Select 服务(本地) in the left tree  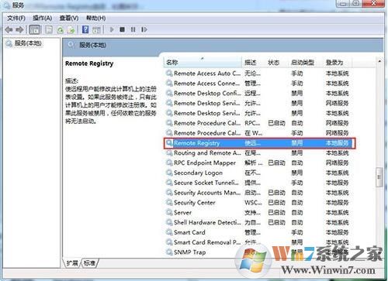coord(28,43)
